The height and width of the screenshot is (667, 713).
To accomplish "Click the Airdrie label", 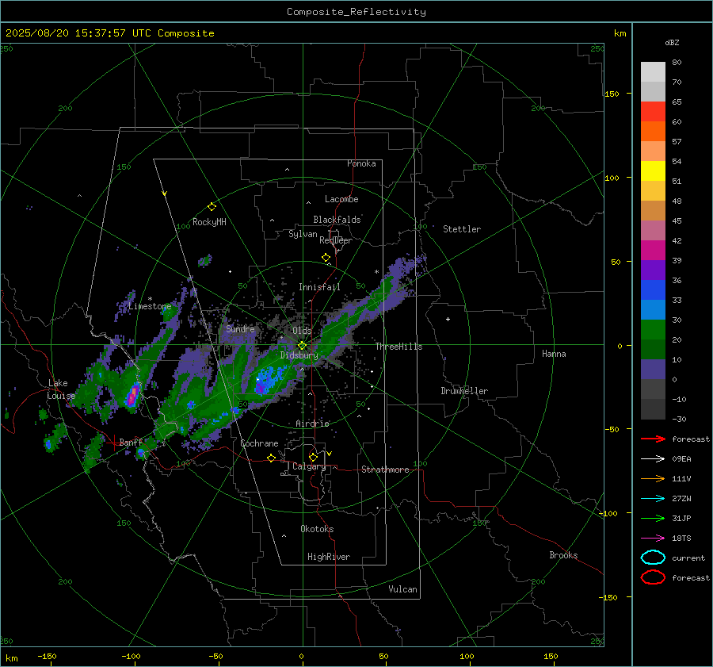I will 312,424.
